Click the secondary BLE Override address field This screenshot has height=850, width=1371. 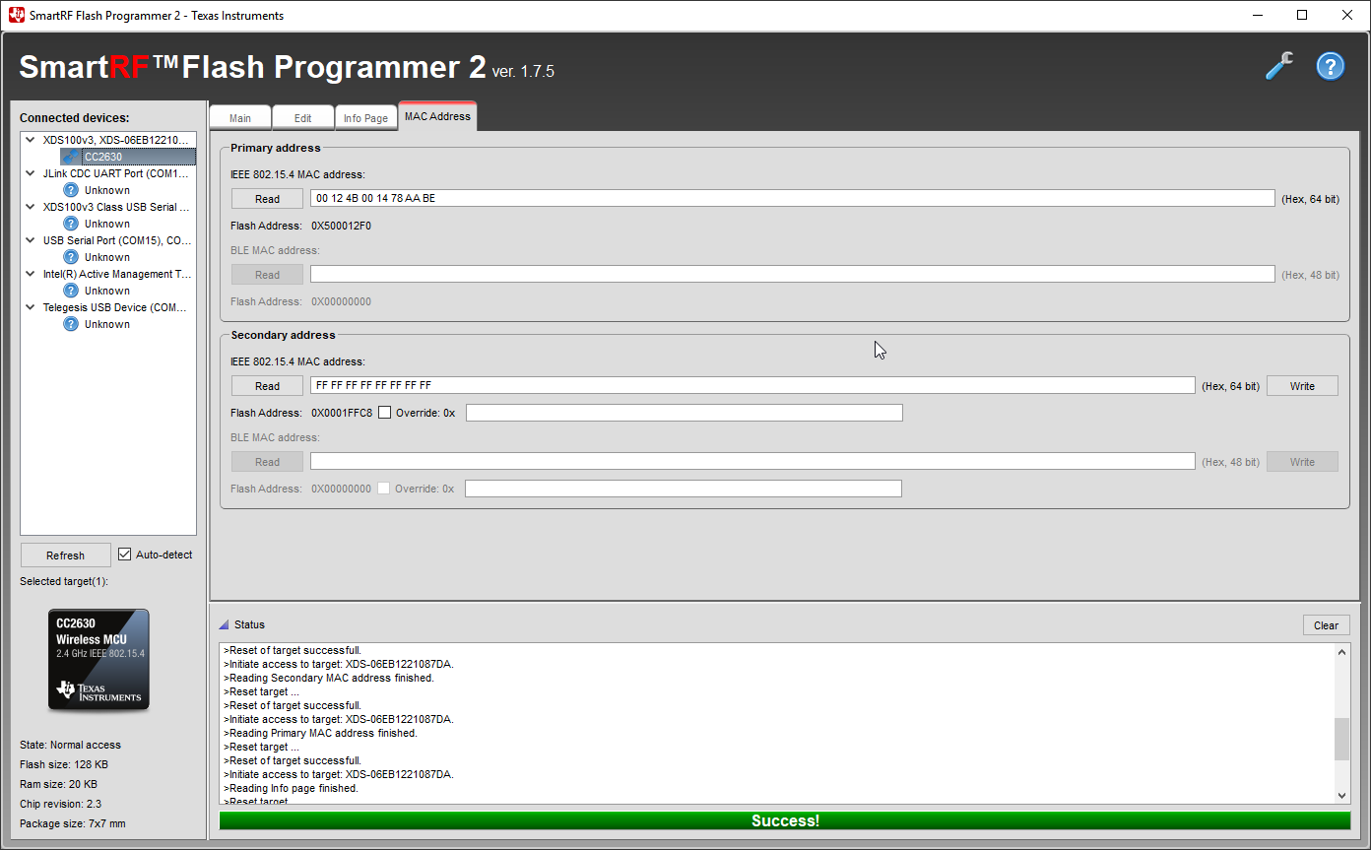click(x=684, y=489)
